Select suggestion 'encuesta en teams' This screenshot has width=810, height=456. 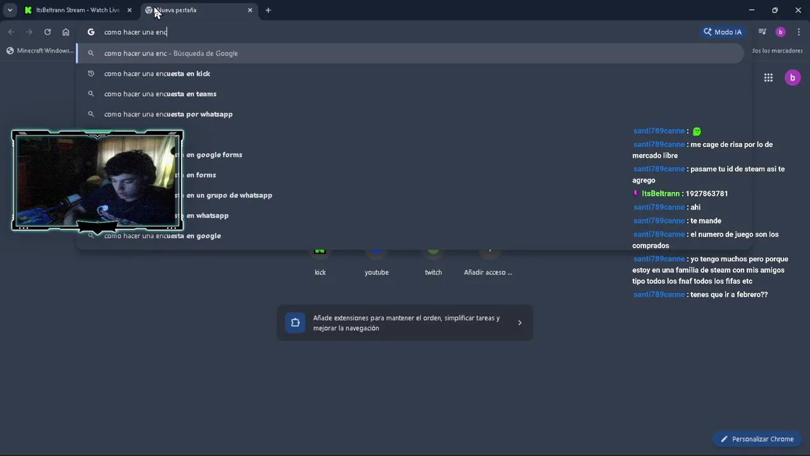(x=410, y=94)
